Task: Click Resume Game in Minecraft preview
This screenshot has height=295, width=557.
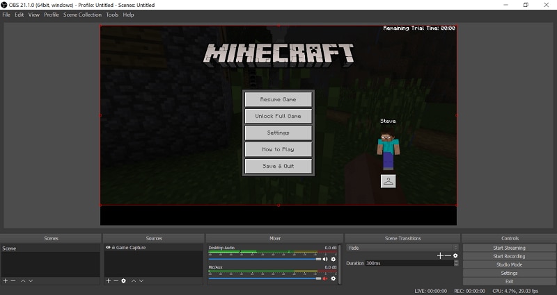Action: [278, 99]
